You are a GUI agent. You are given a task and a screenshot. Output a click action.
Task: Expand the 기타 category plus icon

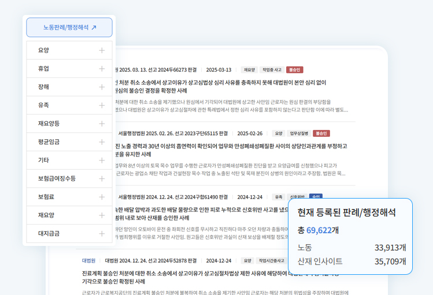tap(102, 160)
